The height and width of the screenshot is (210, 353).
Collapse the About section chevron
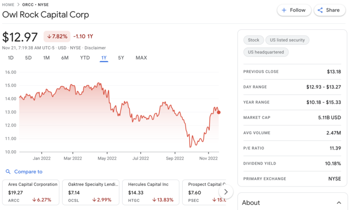point(339,203)
